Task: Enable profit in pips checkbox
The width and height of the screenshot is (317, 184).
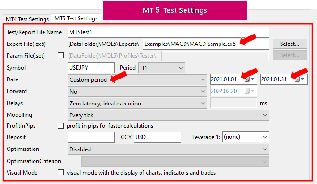Action: click(x=61, y=125)
